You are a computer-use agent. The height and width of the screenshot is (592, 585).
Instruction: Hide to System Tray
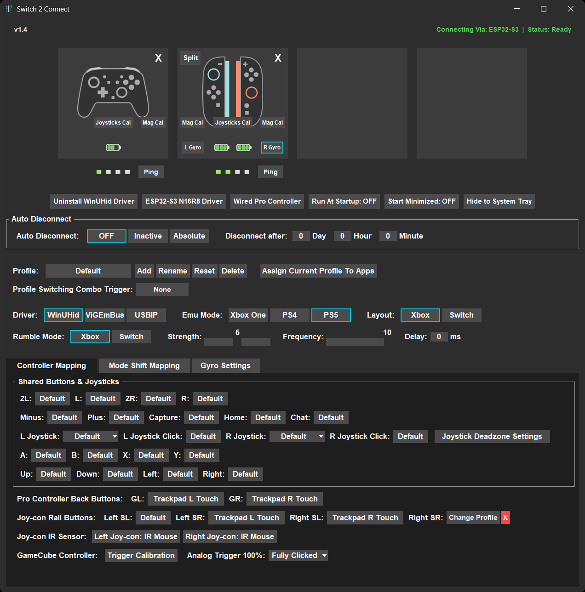tap(499, 201)
